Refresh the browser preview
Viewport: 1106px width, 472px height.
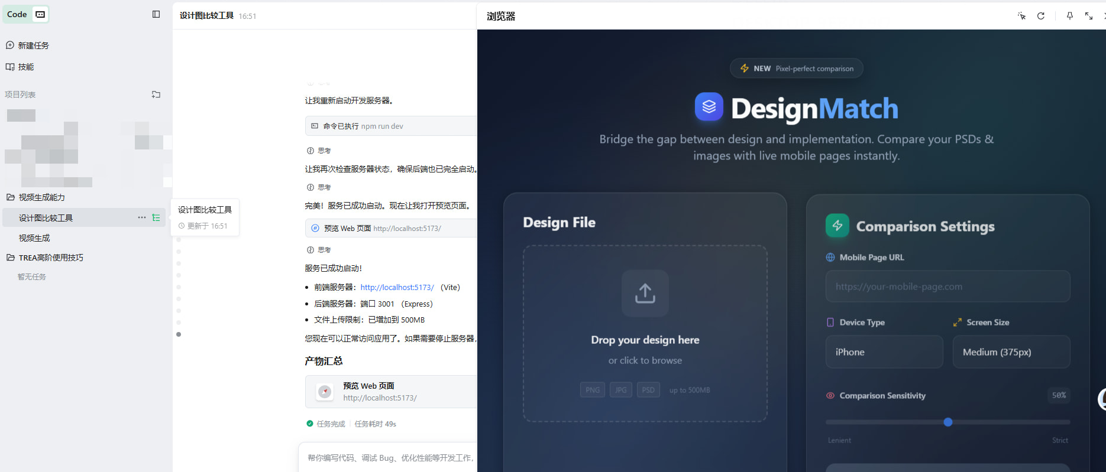[x=1041, y=16]
